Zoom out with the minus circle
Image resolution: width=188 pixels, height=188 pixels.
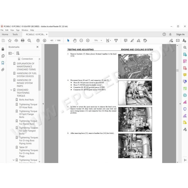click(x=81, y=41)
